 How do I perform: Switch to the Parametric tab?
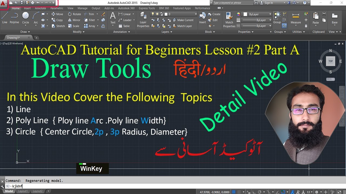click(x=57, y=8)
